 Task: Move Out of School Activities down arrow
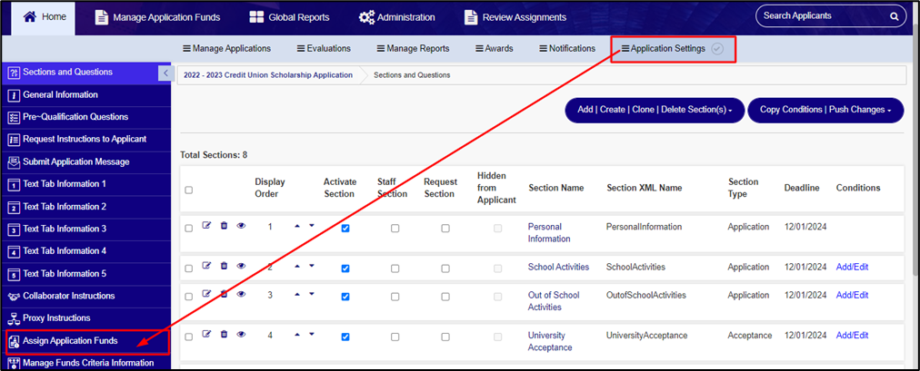click(x=312, y=294)
